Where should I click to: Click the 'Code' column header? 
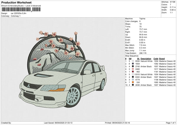pyautogui.click(x=156, y=59)
